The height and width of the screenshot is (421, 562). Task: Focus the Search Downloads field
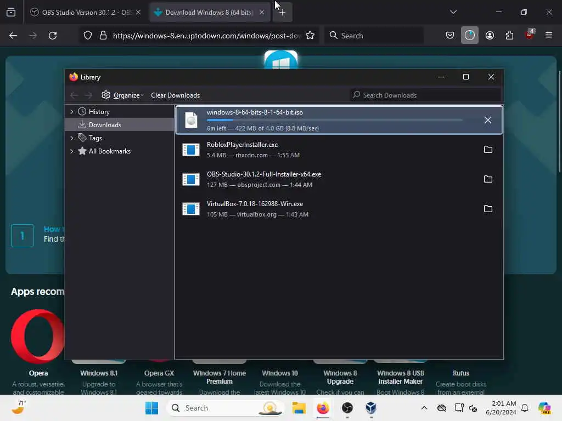425,95
